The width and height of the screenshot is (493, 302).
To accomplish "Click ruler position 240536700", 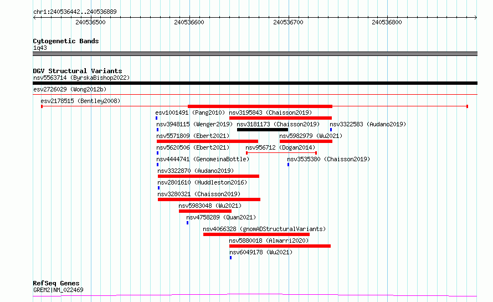I will pyautogui.click(x=288, y=22).
